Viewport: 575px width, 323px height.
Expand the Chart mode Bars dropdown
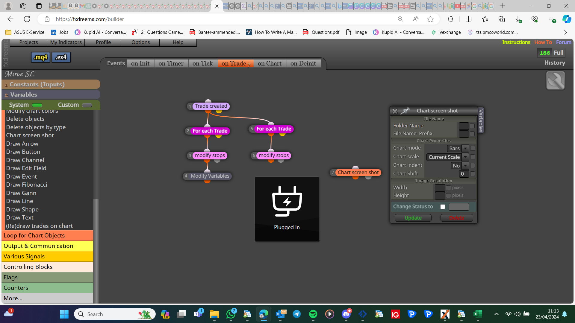click(458, 148)
